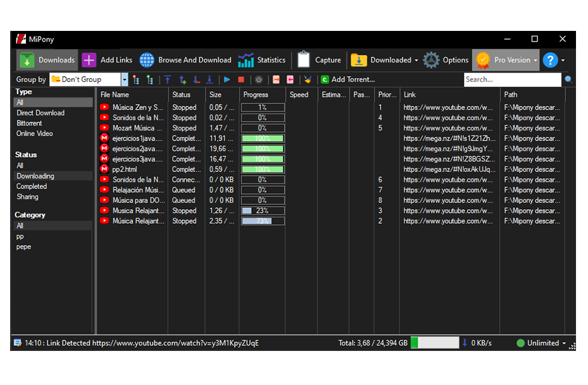The image size is (588, 385).
Task: Sort by Speed column header
Action: [x=302, y=95]
